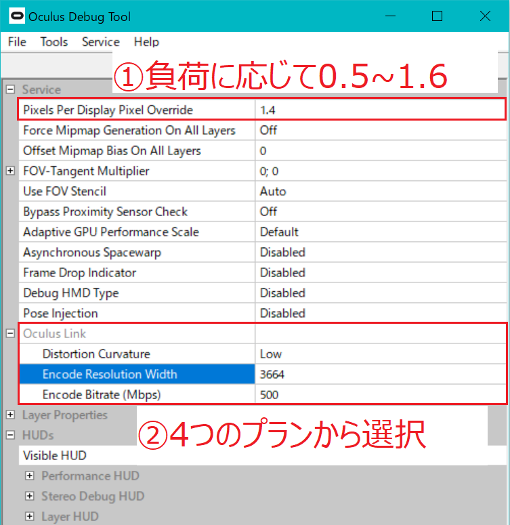Change the Distortion Curvature value Low
This screenshot has height=525, width=510.
(381, 354)
